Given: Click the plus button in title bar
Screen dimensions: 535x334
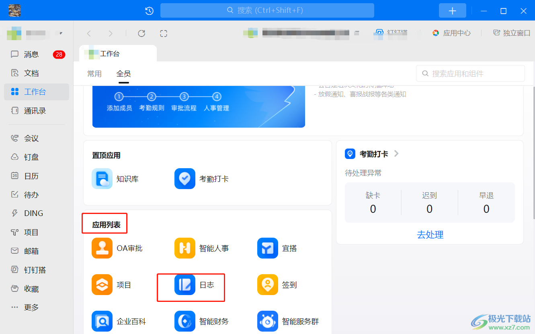Looking at the screenshot, I should tap(452, 11).
